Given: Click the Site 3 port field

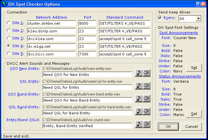Looking at the screenshot, I should [87, 39].
